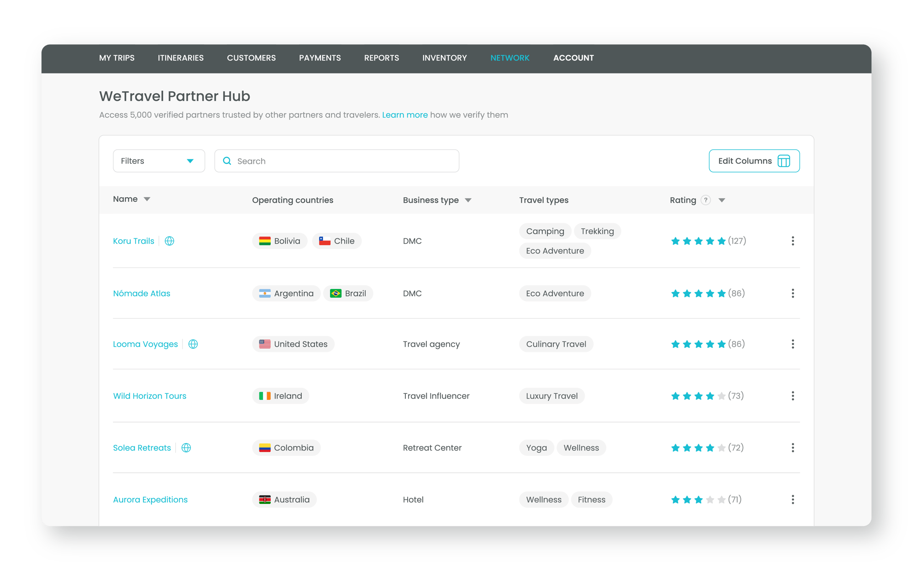This screenshot has height=571, width=913.
Task: Open three-dot menu for Wild Horizon Tours
Action: click(792, 396)
